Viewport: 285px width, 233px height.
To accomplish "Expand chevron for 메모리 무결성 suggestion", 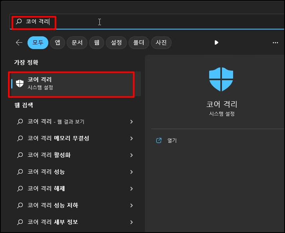I will point(131,138).
